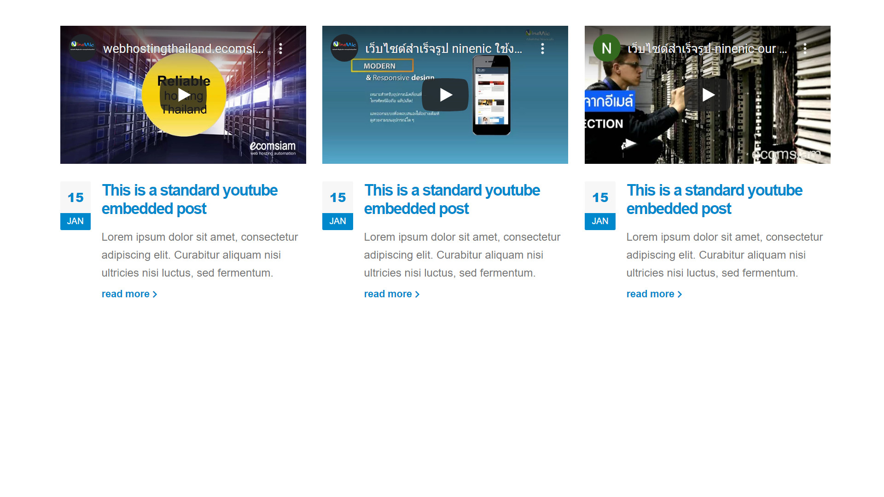This screenshot has width=884, height=497.
Task: Click 'read more' under the first post
Action: (129, 294)
